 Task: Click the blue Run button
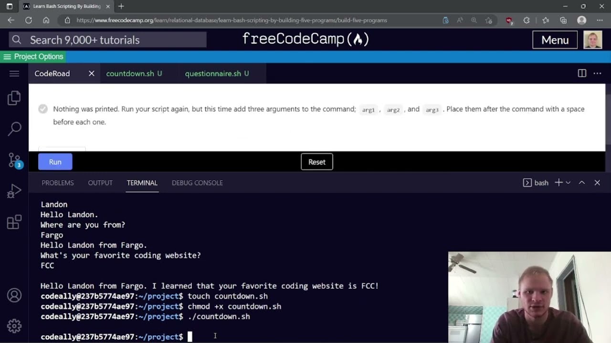click(x=55, y=162)
